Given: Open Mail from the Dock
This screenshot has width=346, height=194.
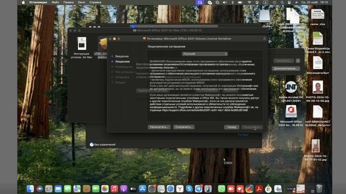Looking at the screenshot, I should coord(58,189).
